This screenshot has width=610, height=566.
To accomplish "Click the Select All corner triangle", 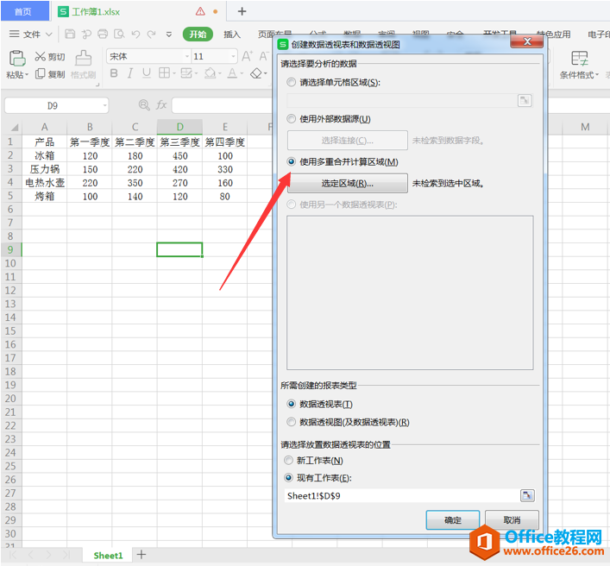I will [x=15, y=127].
